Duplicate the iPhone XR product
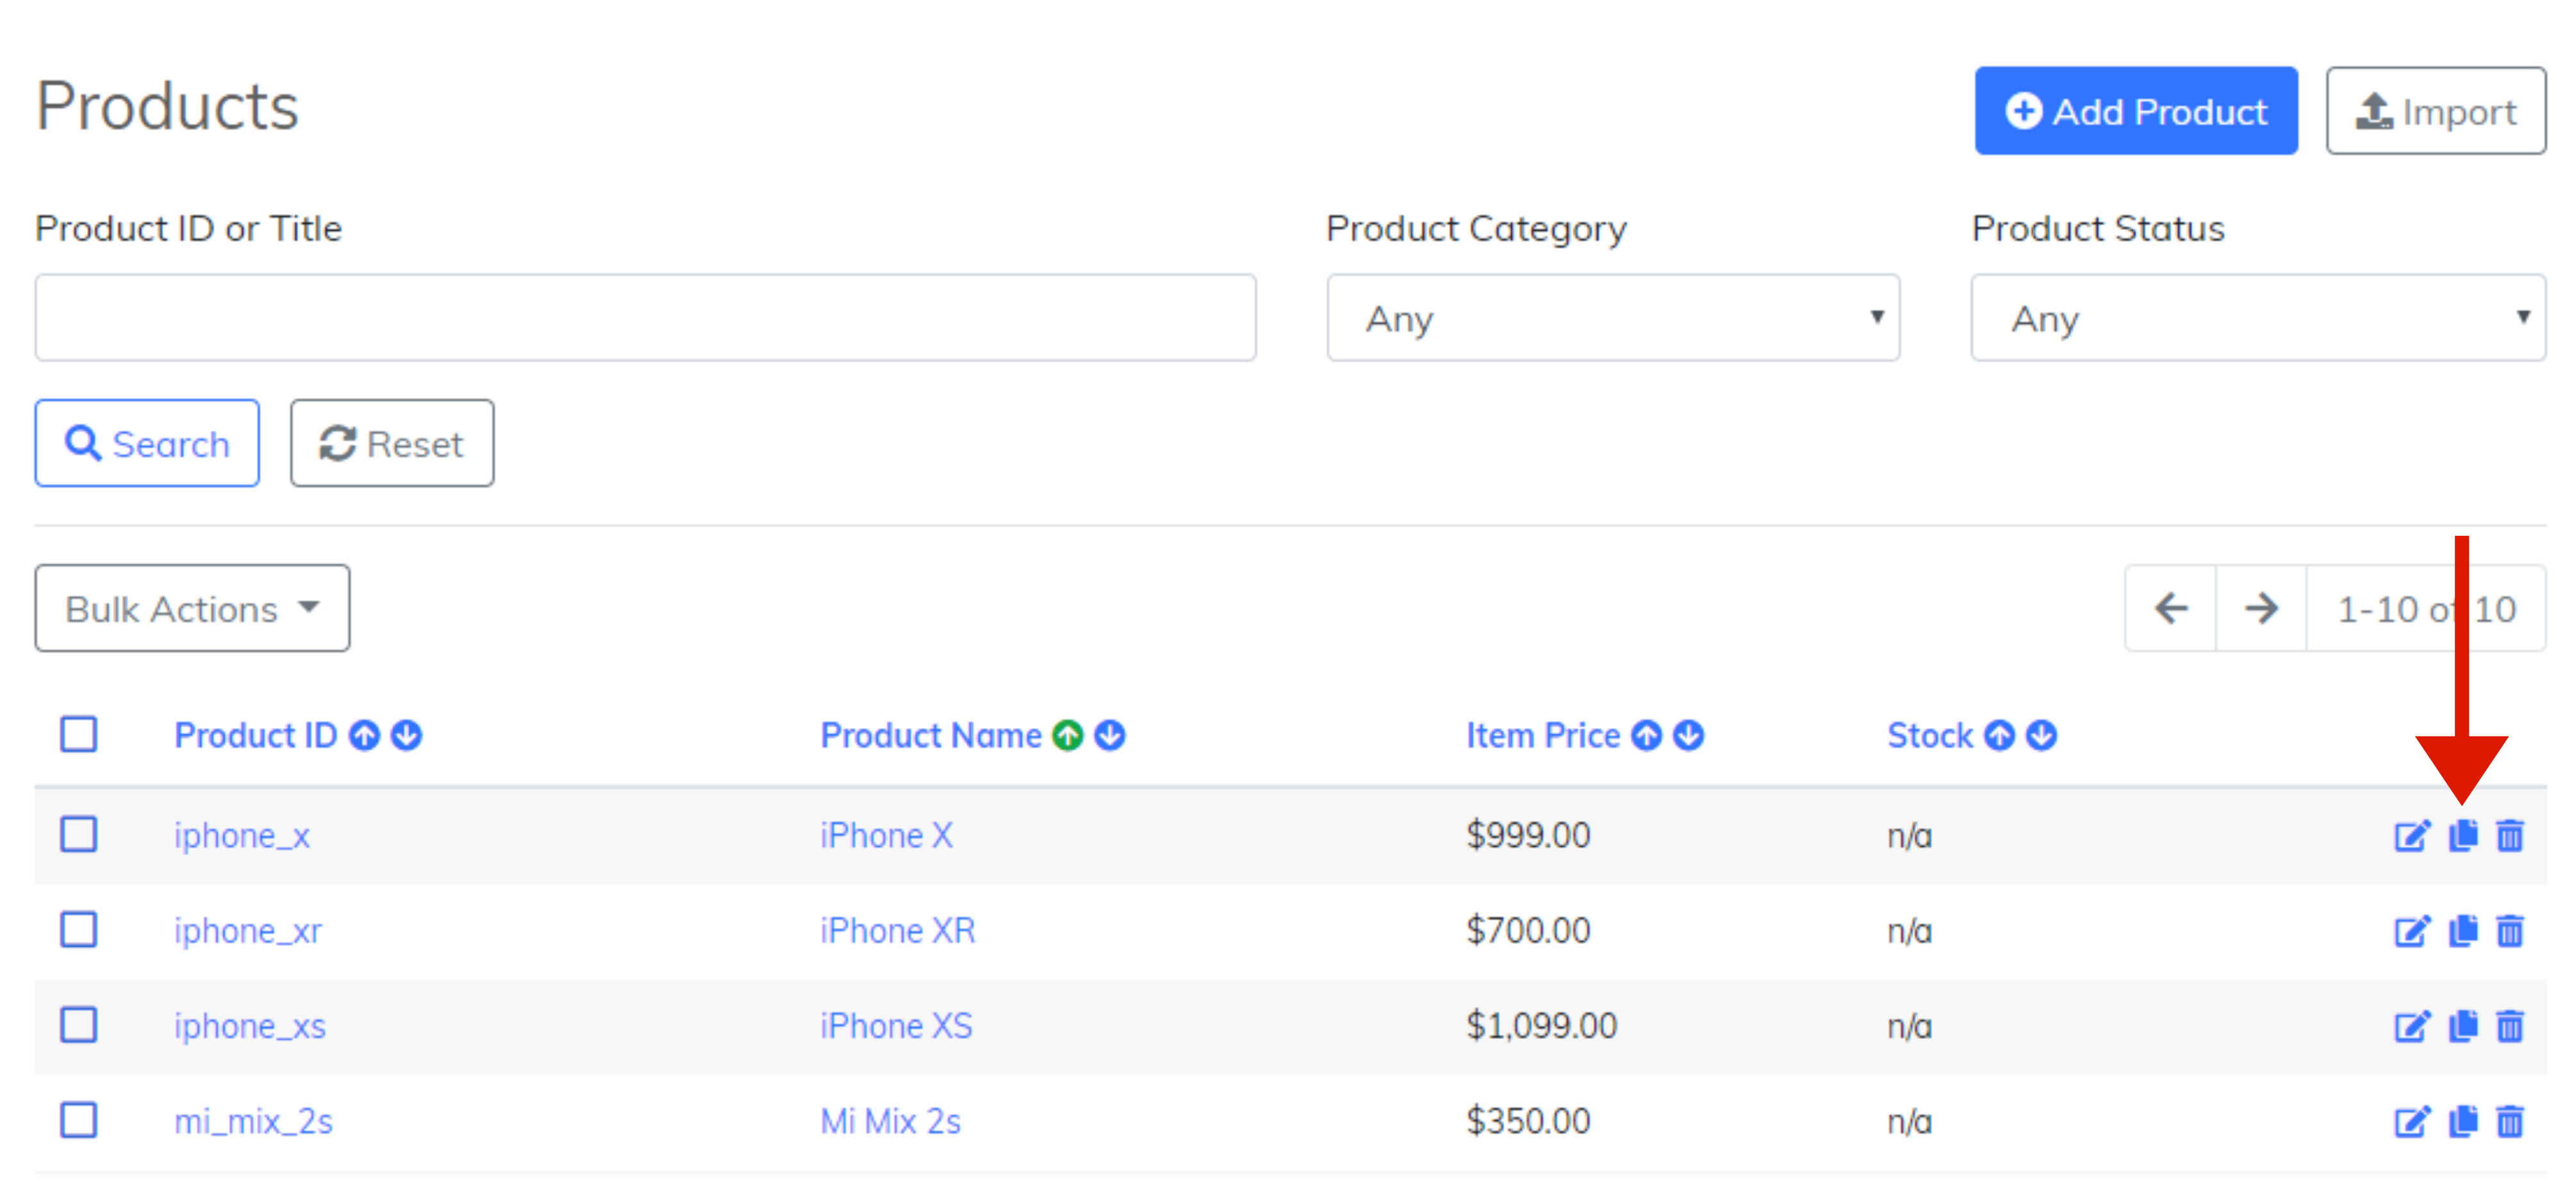 coord(2462,931)
